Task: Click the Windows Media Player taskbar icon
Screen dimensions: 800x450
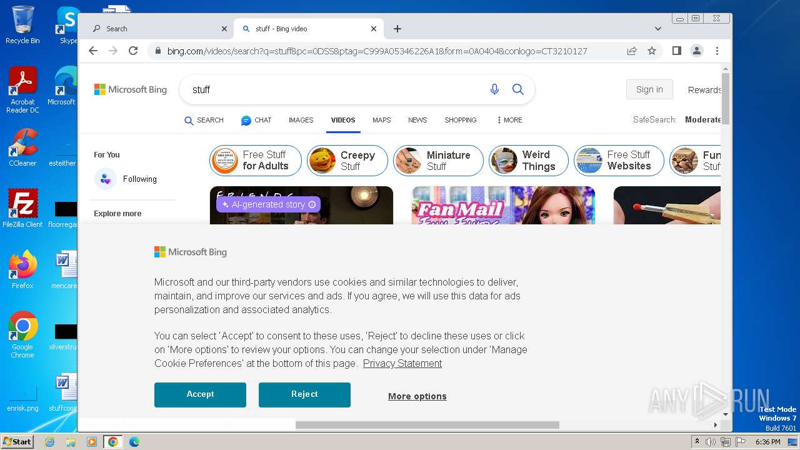Action: (91, 442)
